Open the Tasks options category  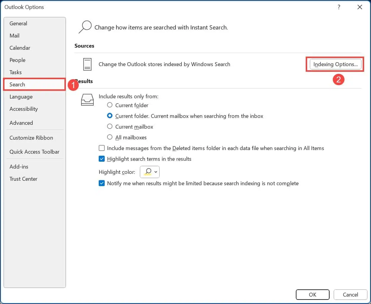click(35, 72)
